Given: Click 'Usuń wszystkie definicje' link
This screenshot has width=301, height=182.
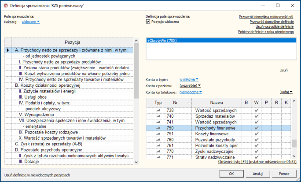Looking at the screenshot, I should [274, 26].
